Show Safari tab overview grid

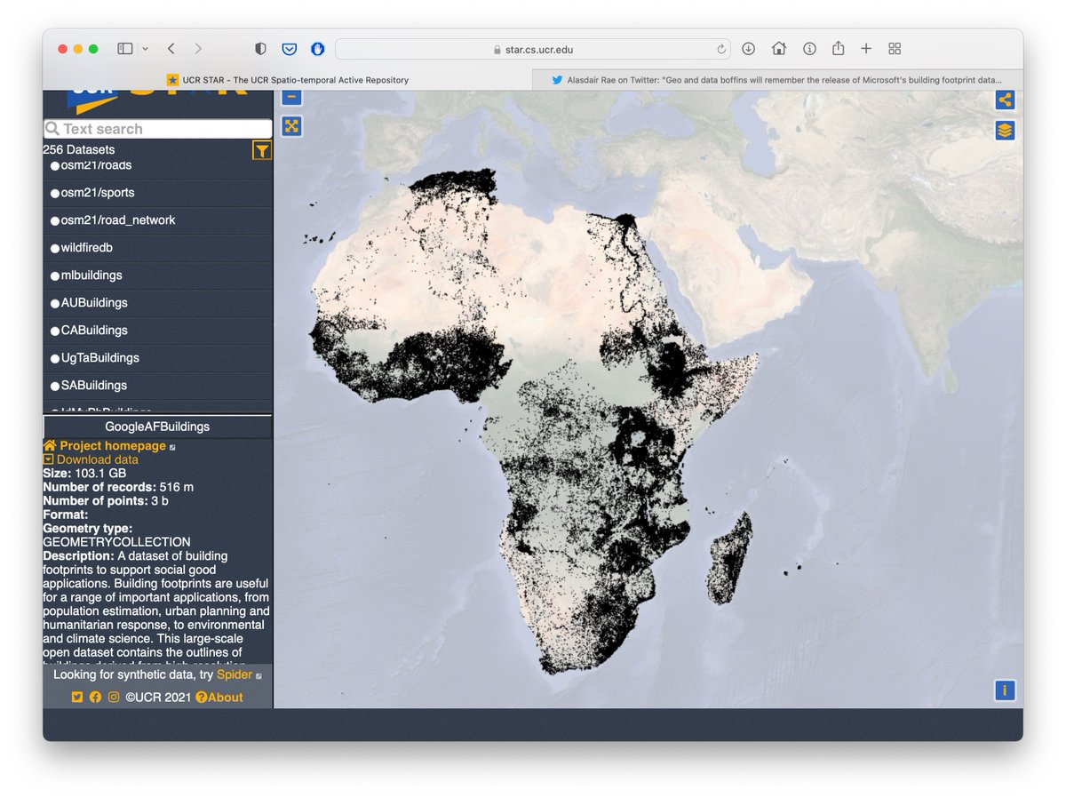(x=895, y=49)
